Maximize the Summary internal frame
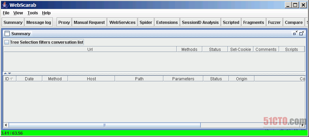 click(x=301, y=33)
